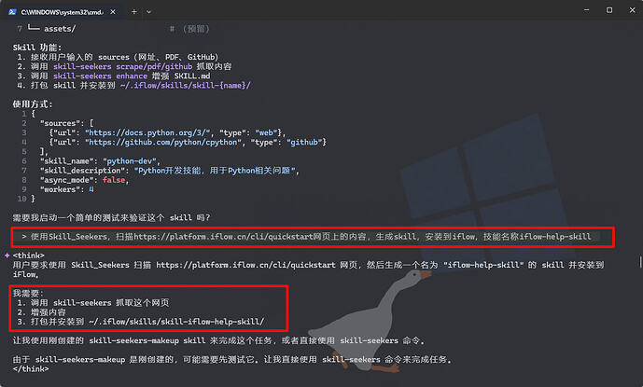Close the C:\WINDOWS\system32\cmd tab

point(111,11)
